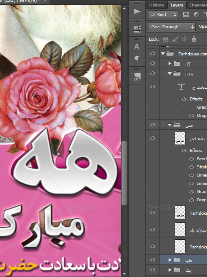207x277 pixels.
Task: Switch to the History tab
Action: point(157,5)
